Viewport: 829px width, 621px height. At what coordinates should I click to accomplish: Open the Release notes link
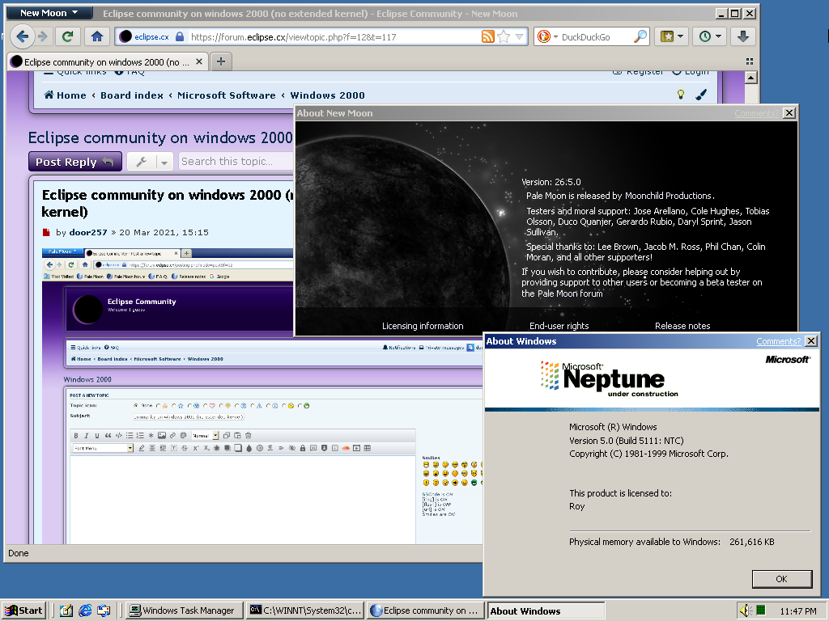(682, 326)
